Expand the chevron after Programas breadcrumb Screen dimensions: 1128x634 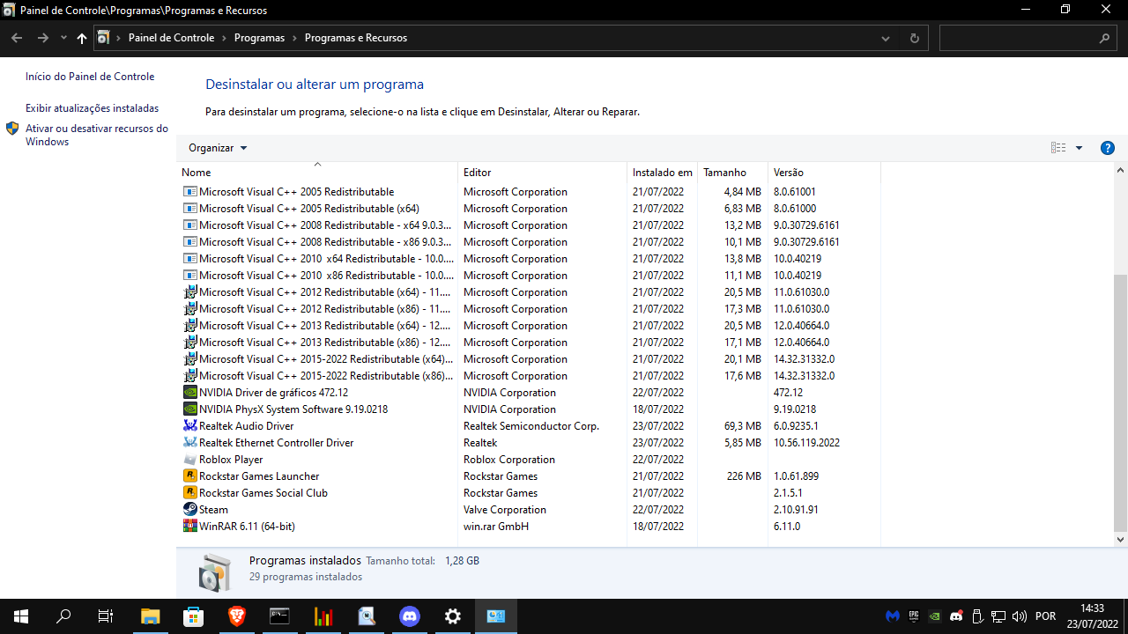295,38
